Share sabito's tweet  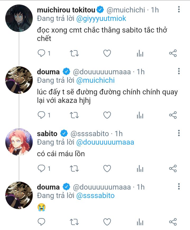[173, 168]
